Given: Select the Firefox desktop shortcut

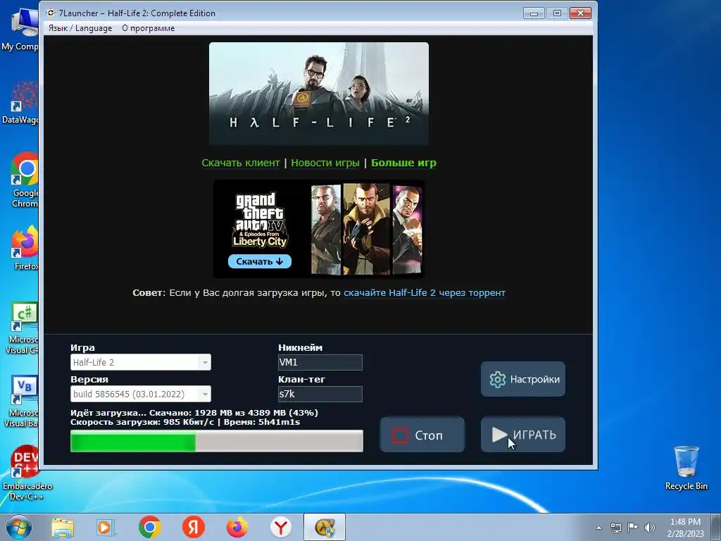Looking at the screenshot, I should pyautogui.click(x=24, y=249).
